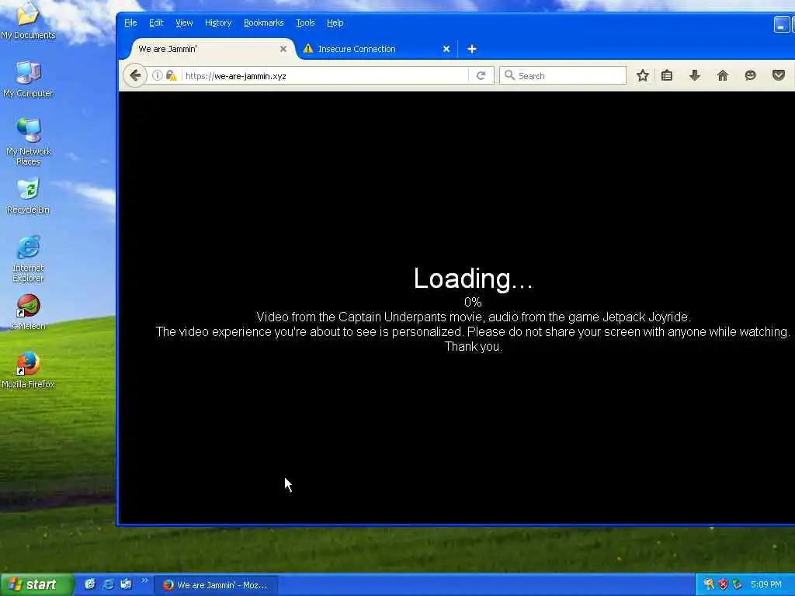Click red shield security tray icon
The image size is (795, 596).
click(x=723, y=584)
